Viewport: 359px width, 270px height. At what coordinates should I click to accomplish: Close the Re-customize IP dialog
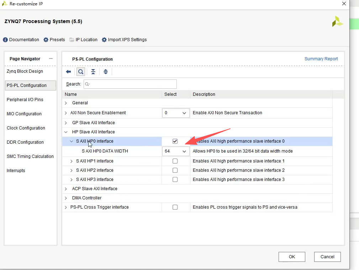tap(344, 4)
